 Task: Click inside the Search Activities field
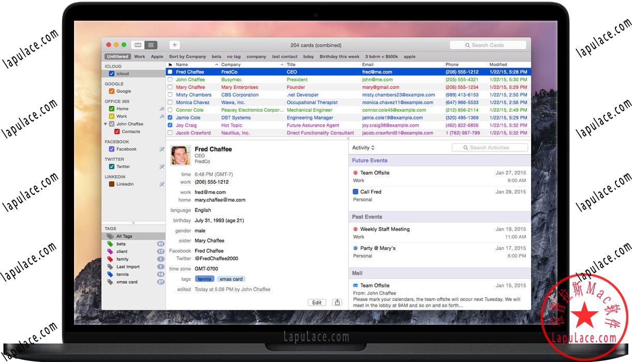click(x=490, y=148)
